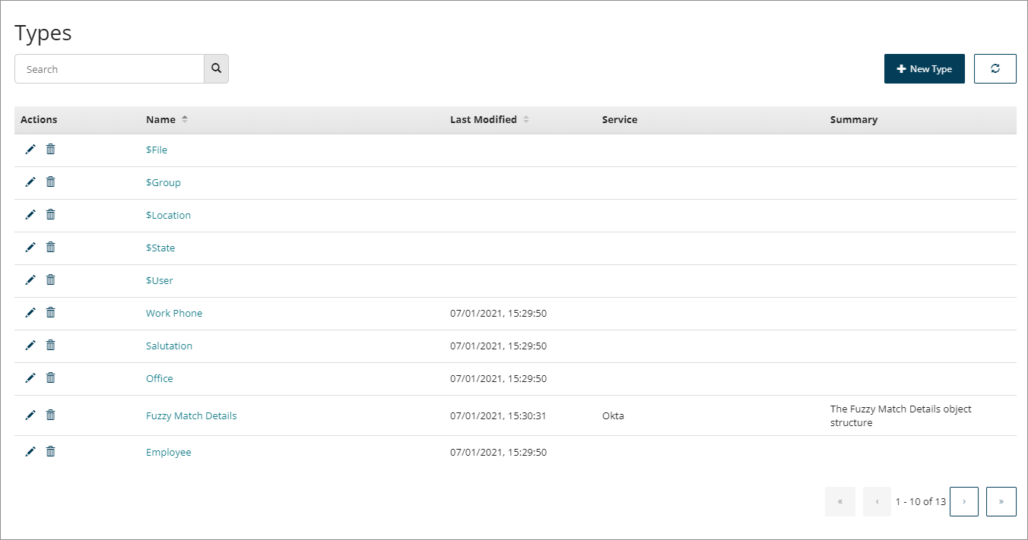Toggle sort order on the Name column
Screen dimensions: 1028x540
186,119
